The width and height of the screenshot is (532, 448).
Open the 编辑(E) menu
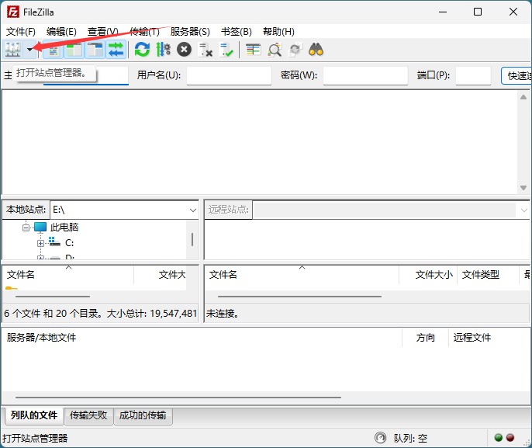coord(61,32)
